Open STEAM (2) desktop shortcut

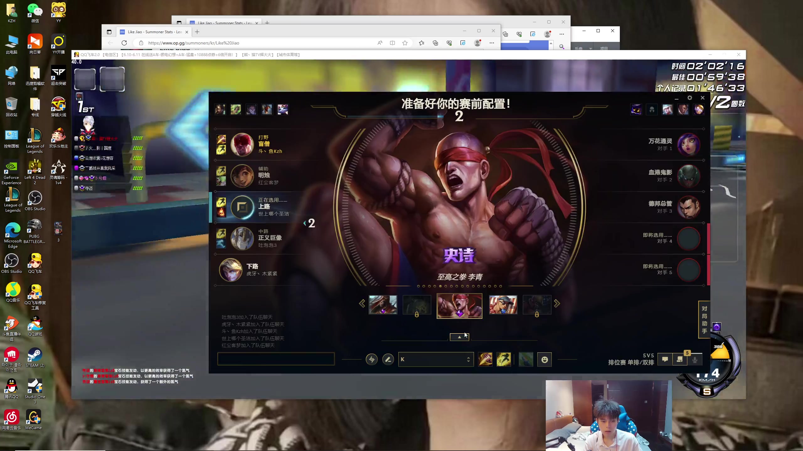(35, 357)
